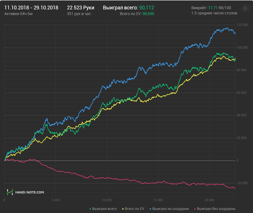Click the green 'Выиграл всего' legend dot
Image resolution: width=253 pixels, height=213 pixels.
click(x=90, y=209)
